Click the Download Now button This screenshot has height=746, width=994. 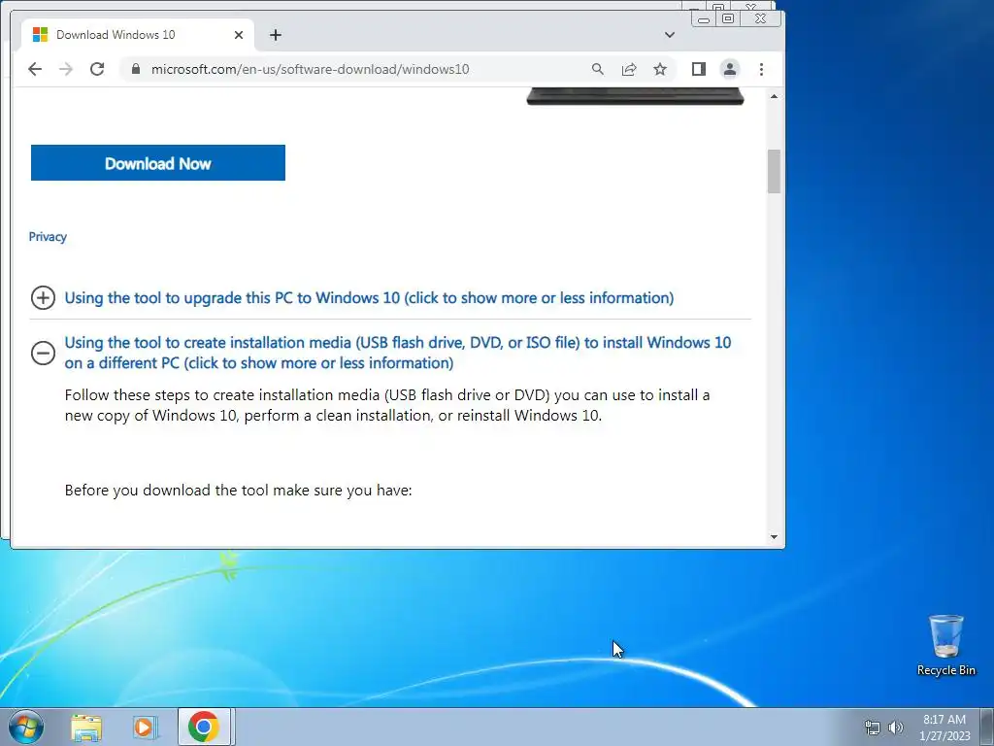coord(158,163)
